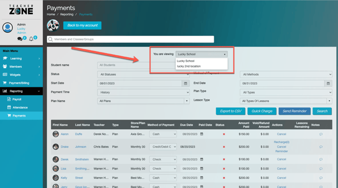Open the Attendance report

[21, 107]
